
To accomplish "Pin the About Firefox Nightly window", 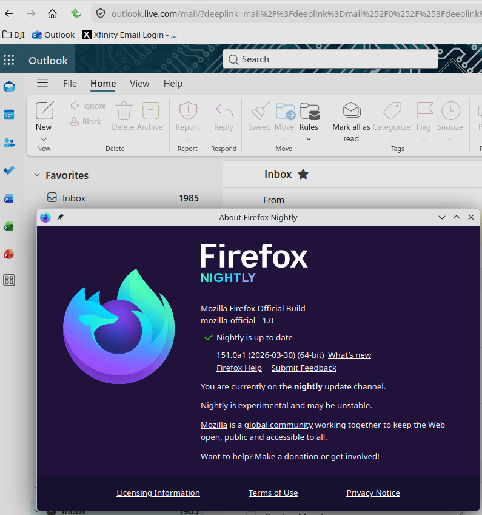I will (60, 217).
